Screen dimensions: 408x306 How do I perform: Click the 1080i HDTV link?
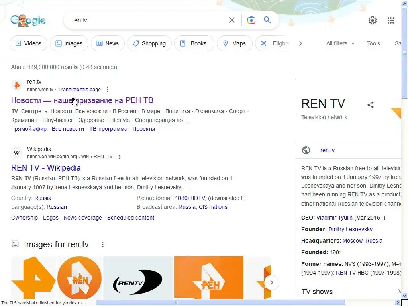coord(190,198)
